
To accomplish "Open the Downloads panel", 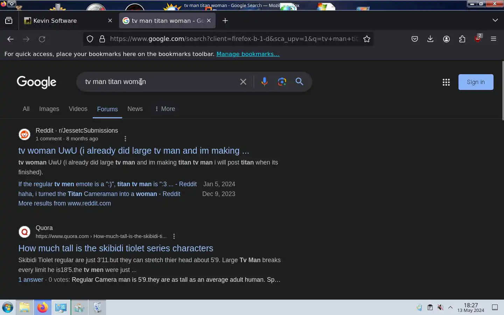I will (430, 39).
